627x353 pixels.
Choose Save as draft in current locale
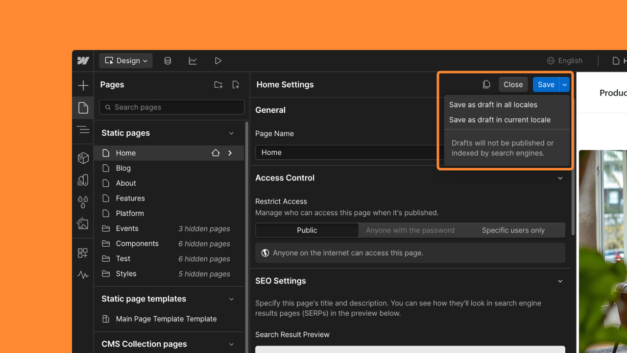(500, 120)
